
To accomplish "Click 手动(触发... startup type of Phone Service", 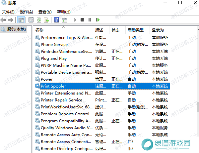I will (138, 45).
